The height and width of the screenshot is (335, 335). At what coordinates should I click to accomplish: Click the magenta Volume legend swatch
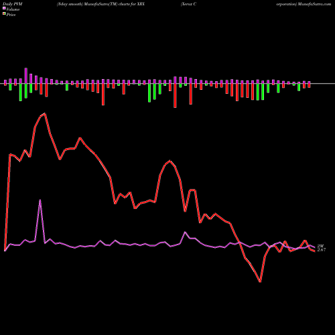click(x=4, y=9)
